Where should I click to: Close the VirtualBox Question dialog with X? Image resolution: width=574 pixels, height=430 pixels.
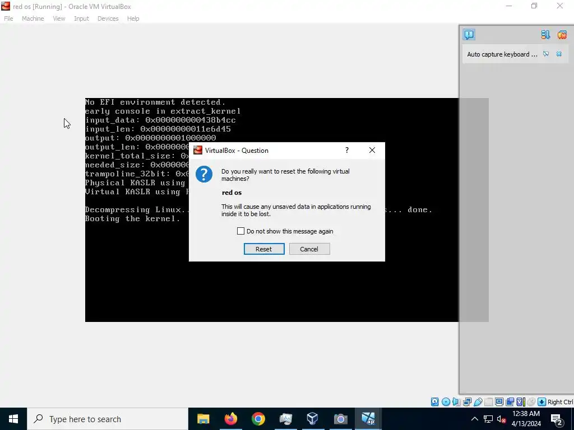click(372, 150)
